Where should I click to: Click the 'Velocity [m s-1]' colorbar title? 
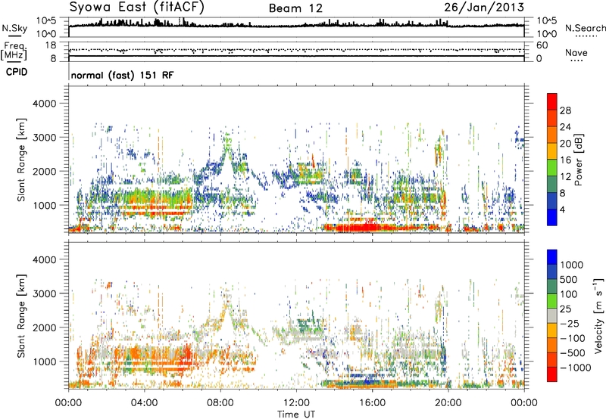point(598,315)
